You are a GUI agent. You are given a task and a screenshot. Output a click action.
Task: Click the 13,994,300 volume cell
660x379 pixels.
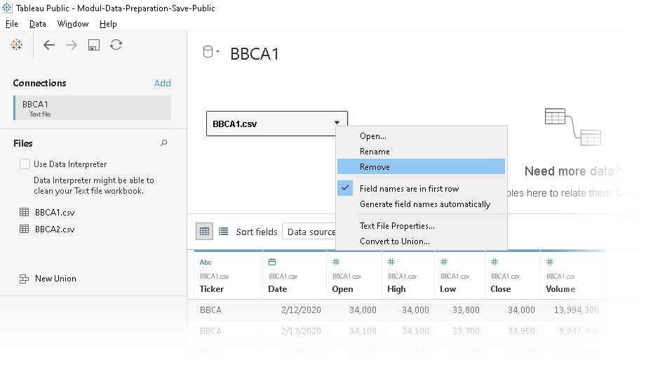(x=577, y=310)
